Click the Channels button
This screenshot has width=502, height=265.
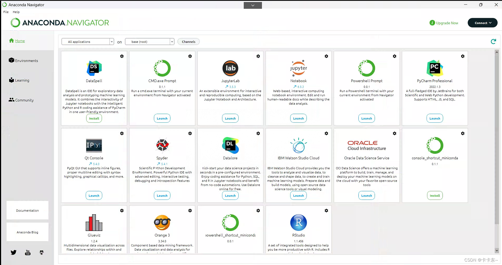pyautogui.click(x=189, y=42)
